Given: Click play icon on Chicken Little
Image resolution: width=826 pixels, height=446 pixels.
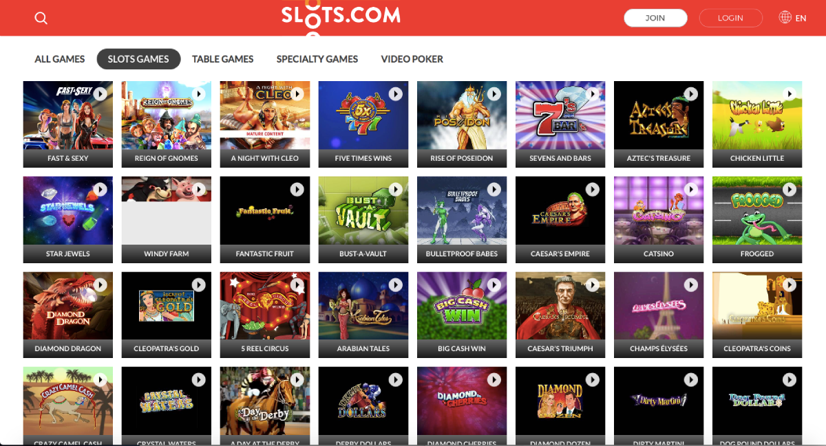Looking at the screenshot, I should click(790, 93).
